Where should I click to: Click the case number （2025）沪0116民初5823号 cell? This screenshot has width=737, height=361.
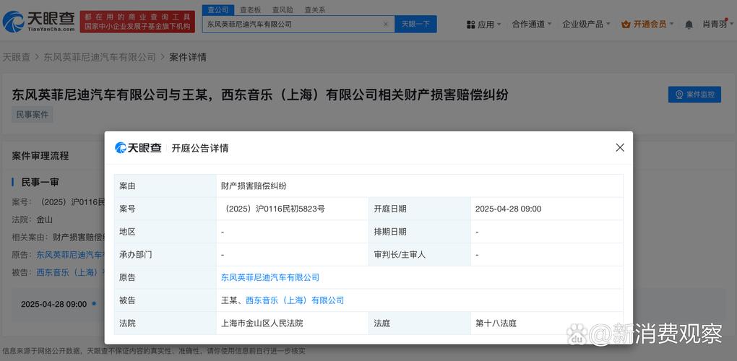293,209
